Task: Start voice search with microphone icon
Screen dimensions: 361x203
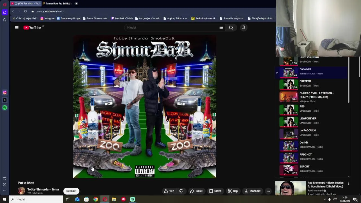Action: pyautogui.click(x=244, y=28)
